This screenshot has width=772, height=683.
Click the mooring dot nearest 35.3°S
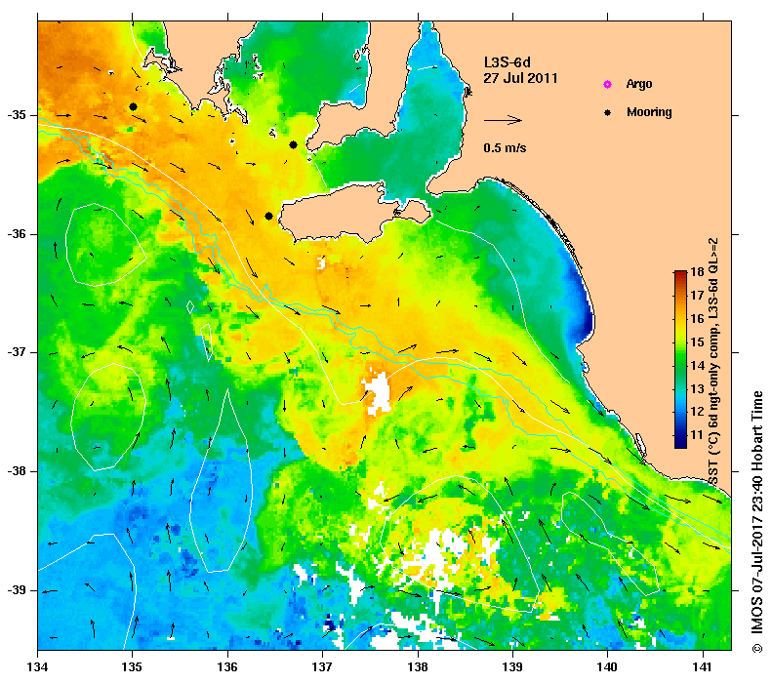coord(293,144)
